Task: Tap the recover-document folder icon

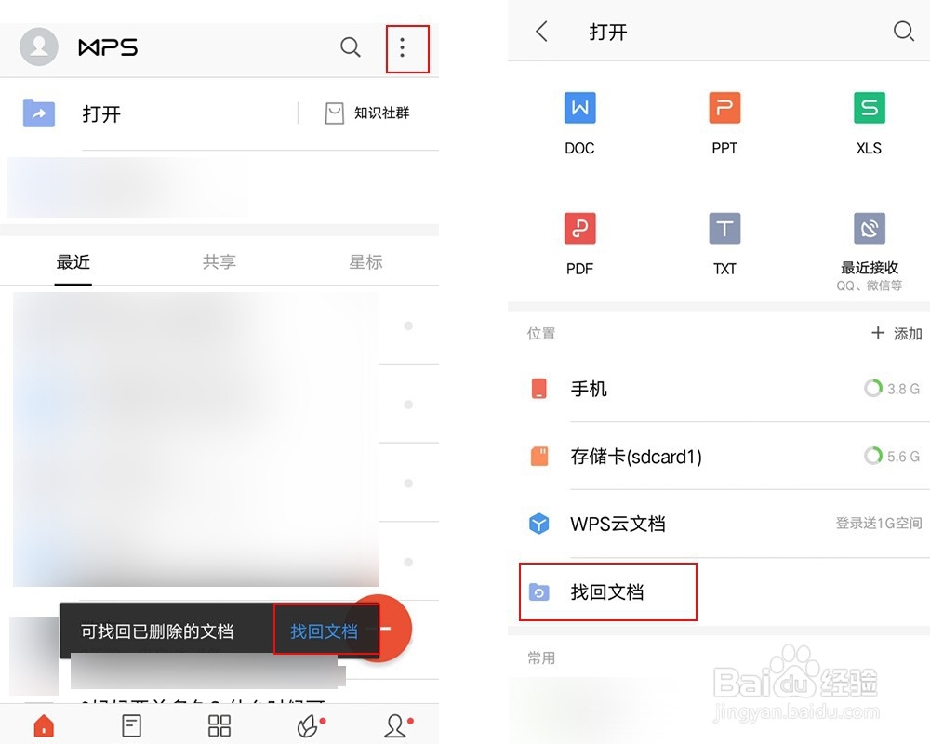Action: (x=538, y=591)
